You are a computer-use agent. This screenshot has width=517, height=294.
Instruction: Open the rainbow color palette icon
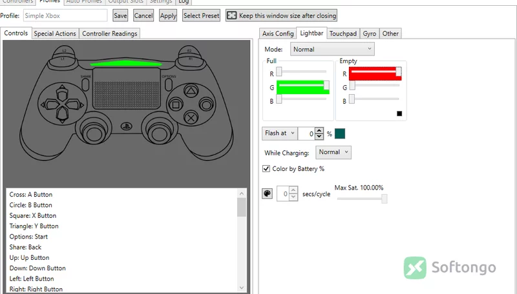click(267, 193)
